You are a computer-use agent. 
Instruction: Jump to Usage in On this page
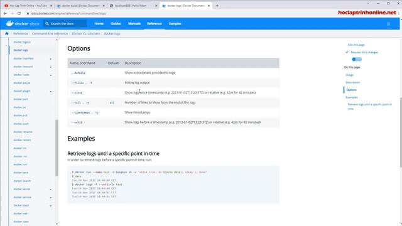(x=349, y=75)
